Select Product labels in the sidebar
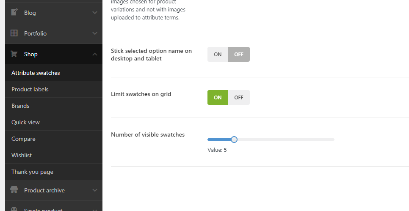This screenshot has height=211, width=409. [x=30, y=89]
